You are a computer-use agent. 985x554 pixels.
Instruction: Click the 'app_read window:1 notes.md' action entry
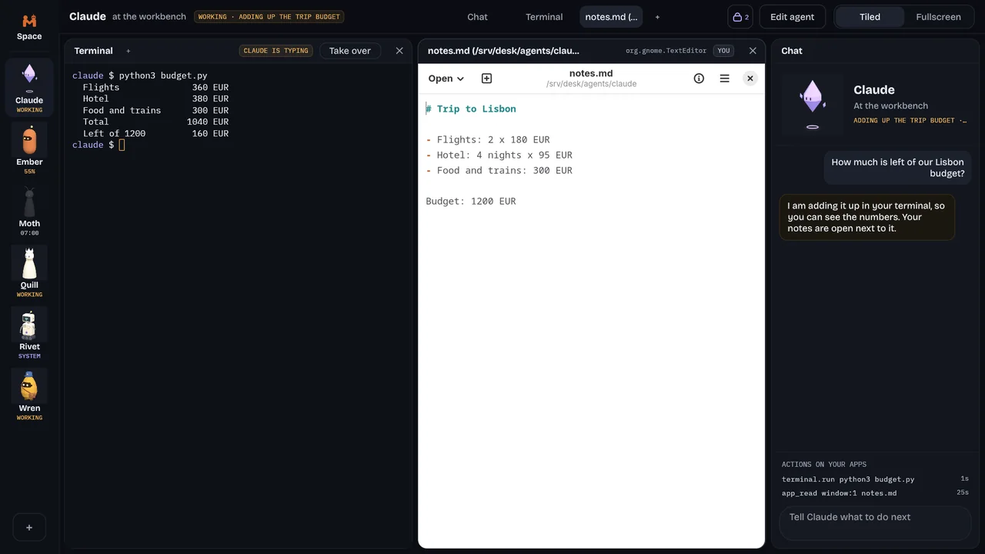875,493
